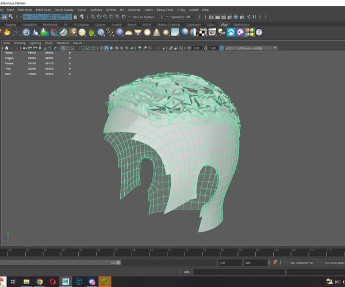Open the arrow before Symmetry field

[167, 17]
